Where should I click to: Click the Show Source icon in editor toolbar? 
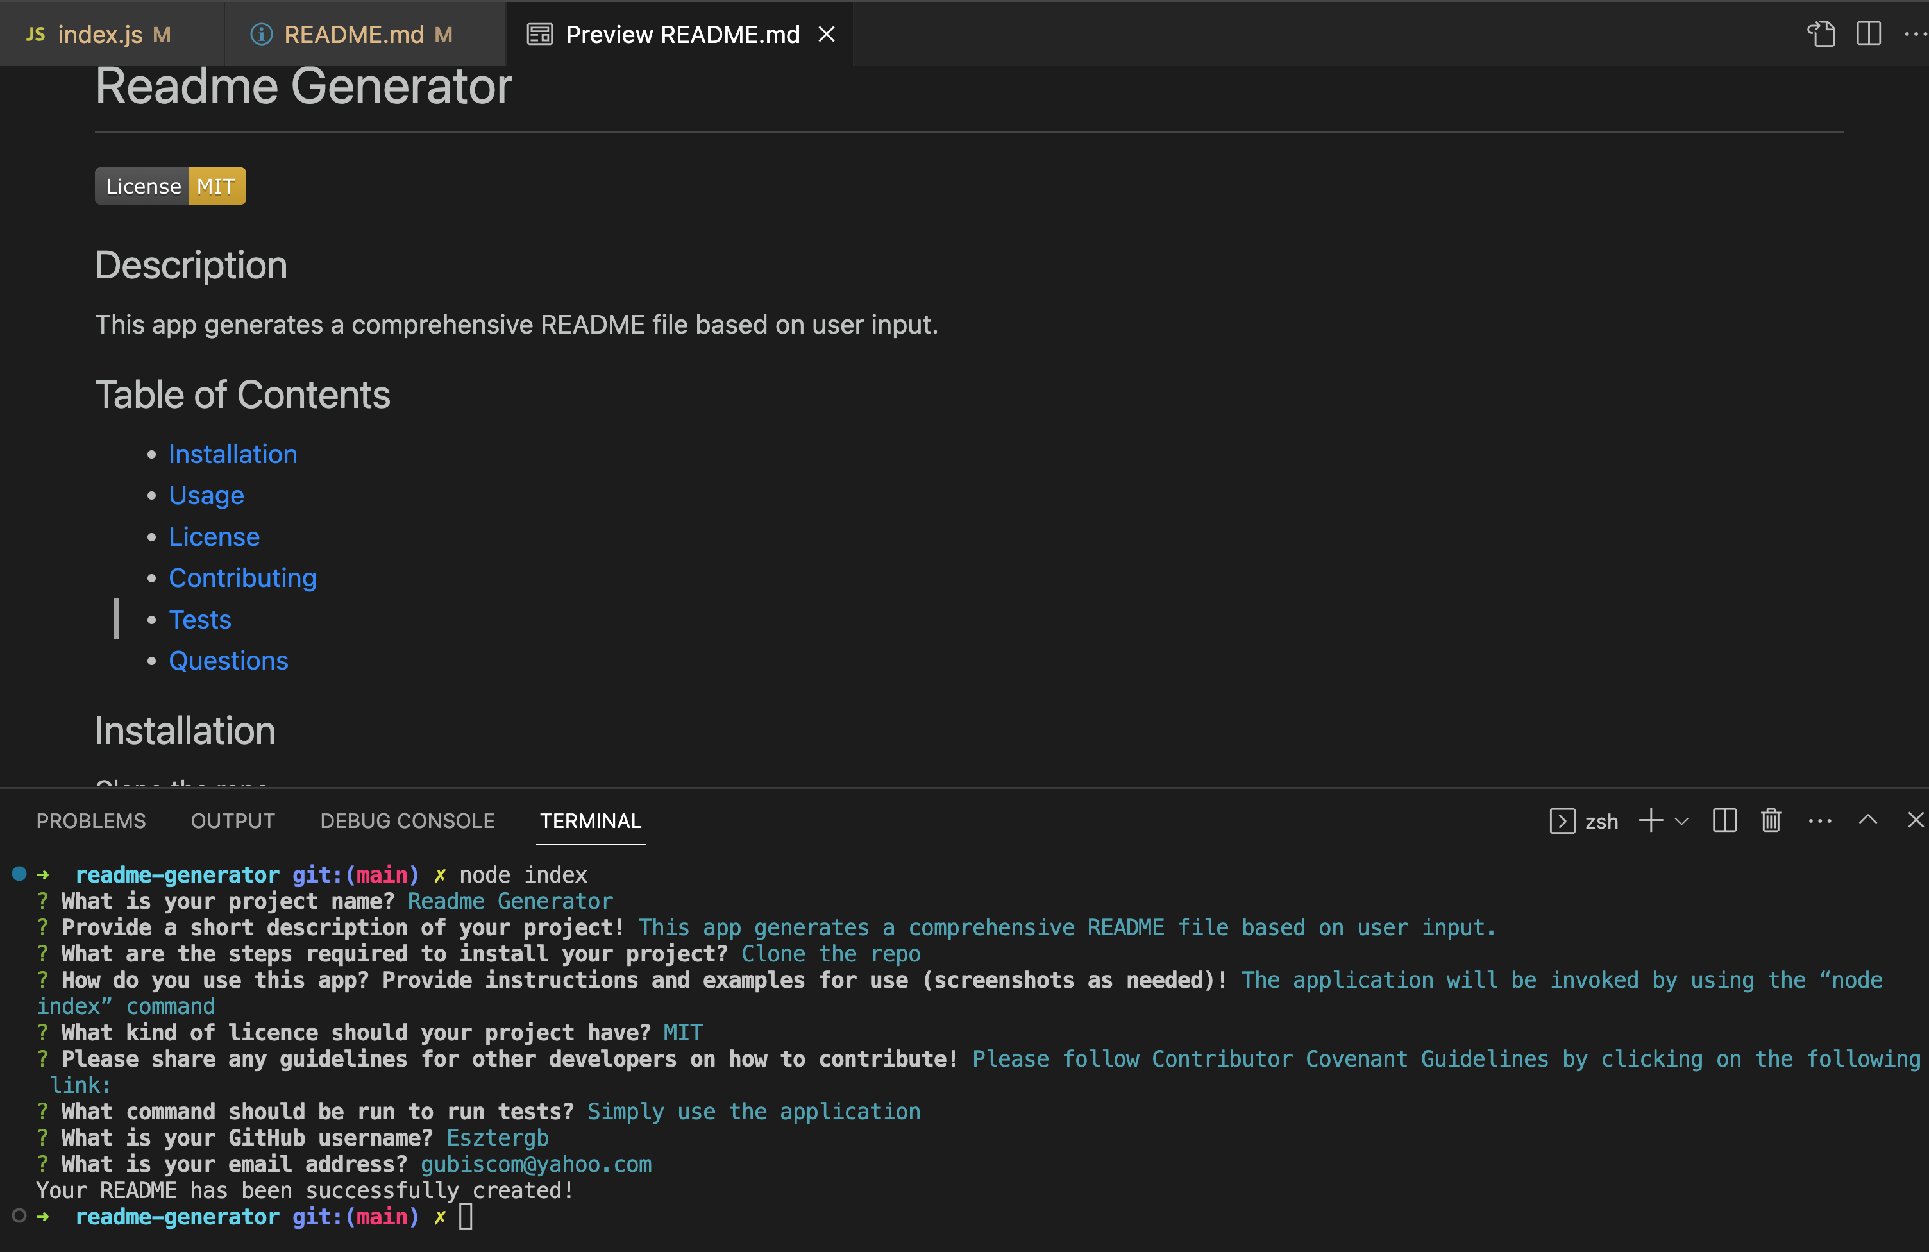point(1821,34)
